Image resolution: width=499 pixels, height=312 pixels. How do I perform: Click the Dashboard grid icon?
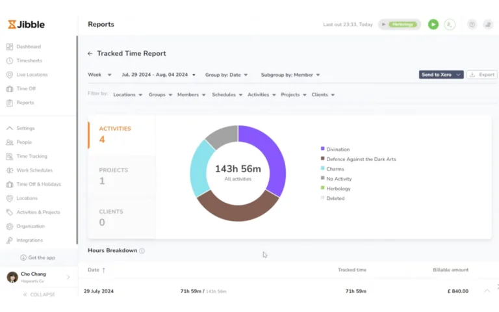[10, 47]
